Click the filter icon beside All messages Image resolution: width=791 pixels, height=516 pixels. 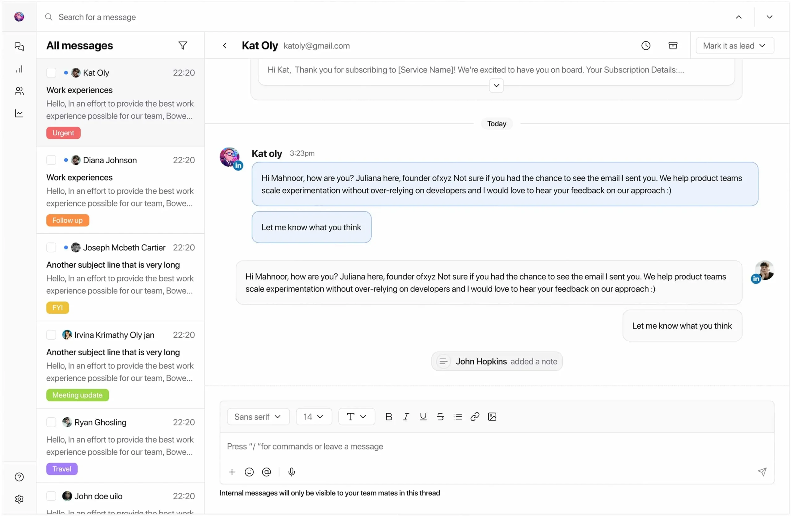(183, 45)
